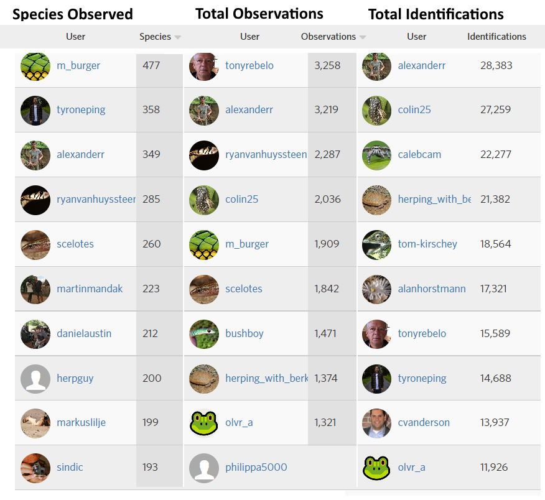
Task: Open markuslilje user link
Action: tap(82, 422)
